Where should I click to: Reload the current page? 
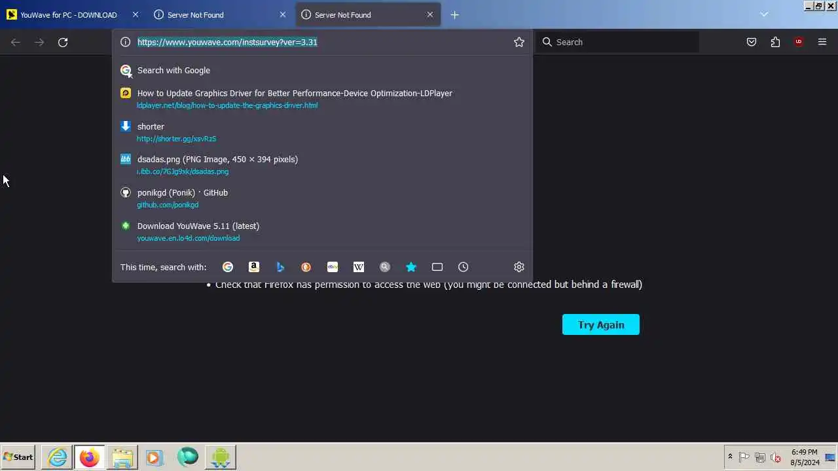[x=63, y=42]
